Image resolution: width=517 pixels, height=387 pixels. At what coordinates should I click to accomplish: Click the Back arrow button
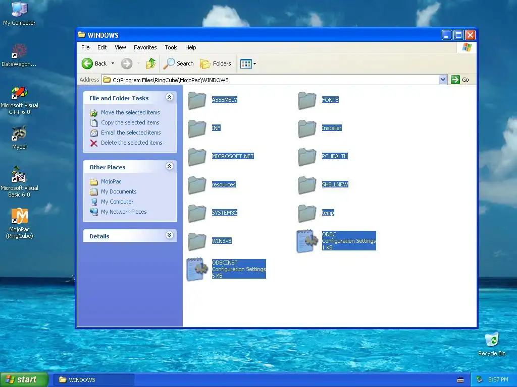[x=94, y=63]
